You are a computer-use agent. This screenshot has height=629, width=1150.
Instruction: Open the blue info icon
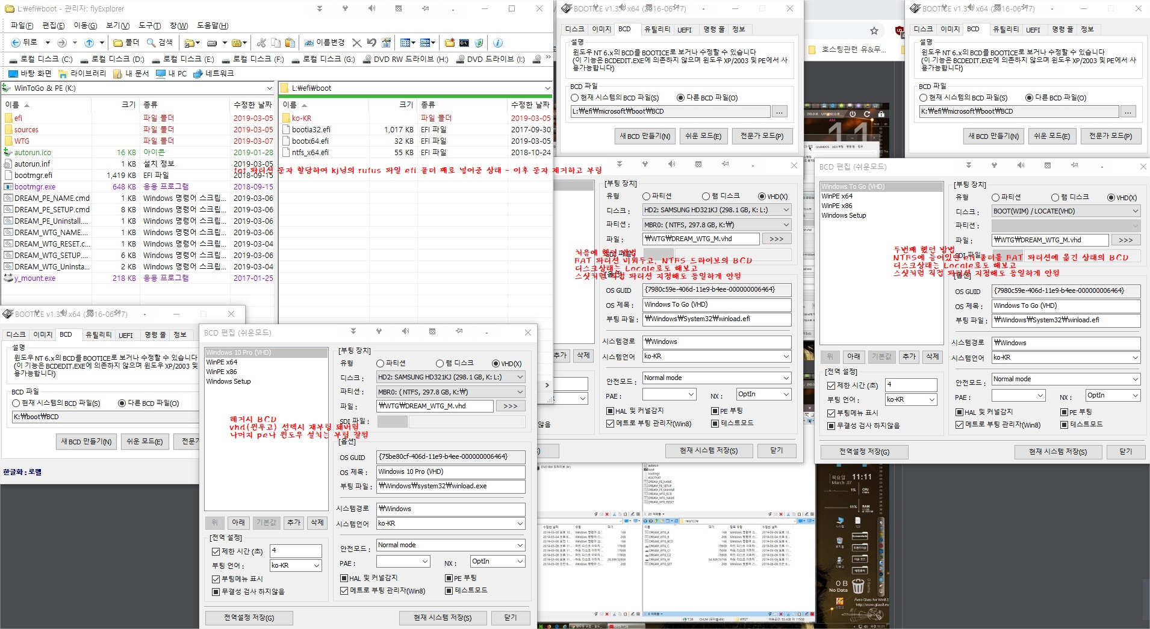point(498,43)
